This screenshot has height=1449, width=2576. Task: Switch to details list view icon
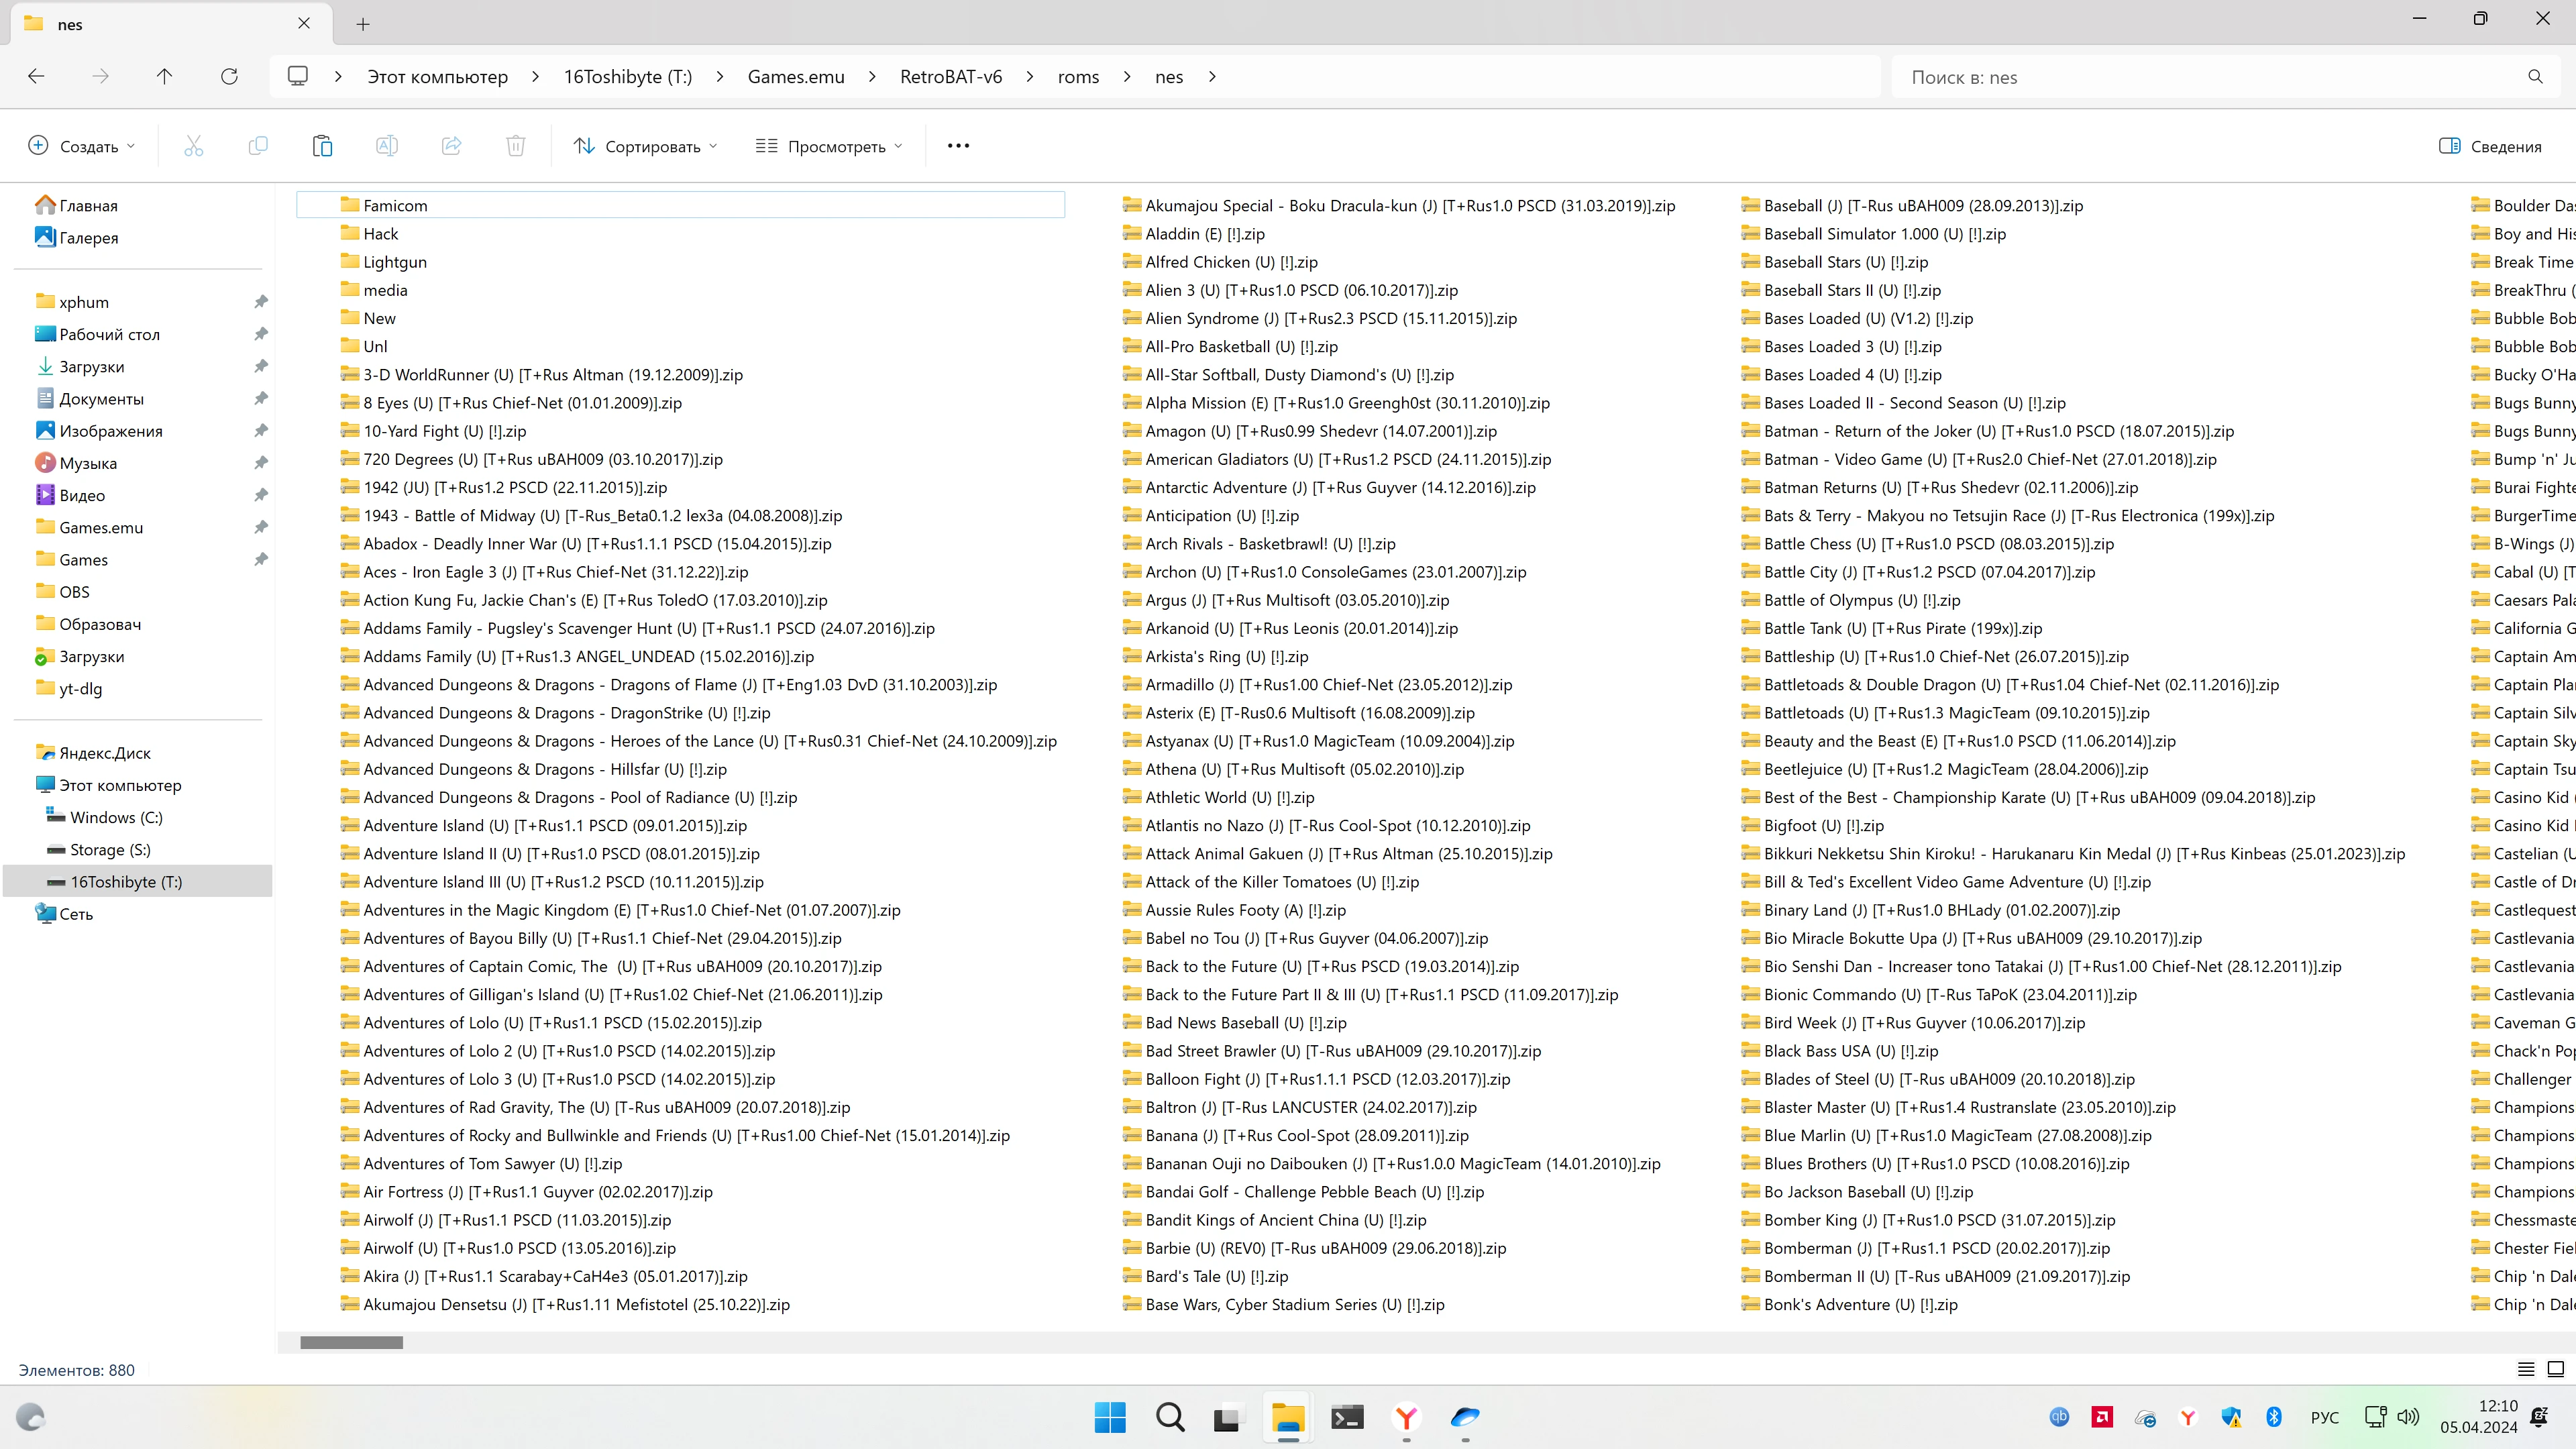click(2525, 1369)
